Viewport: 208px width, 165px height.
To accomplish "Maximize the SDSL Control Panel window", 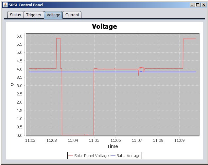I will coord(198,5).
